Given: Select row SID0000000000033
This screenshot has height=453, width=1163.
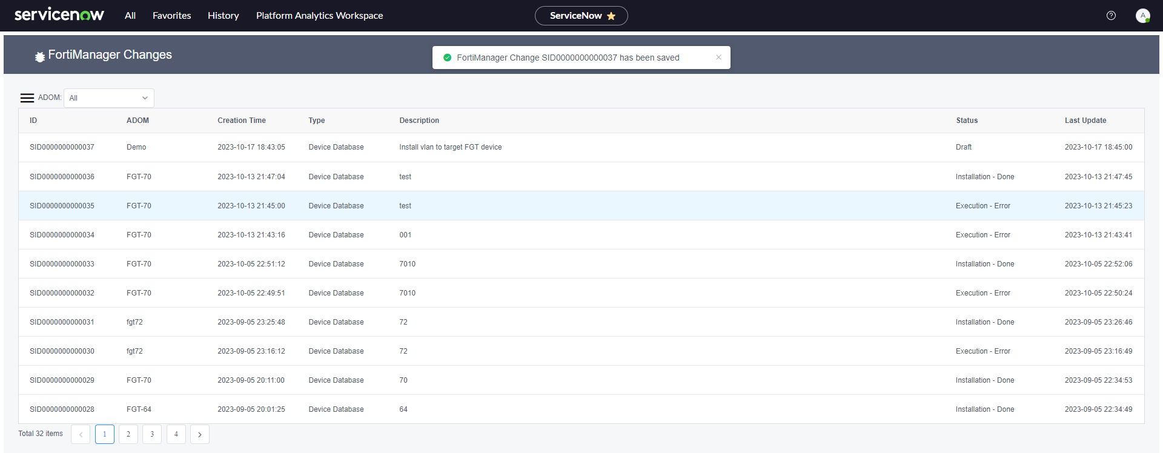Looking at the screenshot, I should [x=581, y=264].
